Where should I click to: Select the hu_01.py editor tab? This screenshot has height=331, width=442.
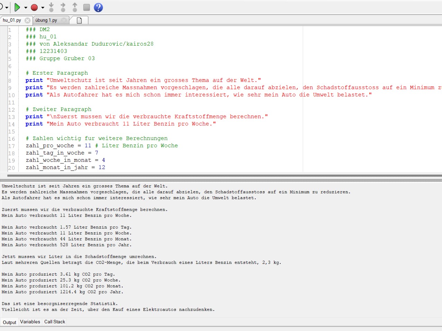coord(12,20)
